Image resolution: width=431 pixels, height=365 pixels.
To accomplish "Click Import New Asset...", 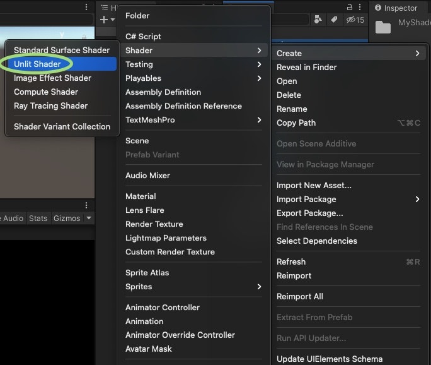I will coord(349,186).
